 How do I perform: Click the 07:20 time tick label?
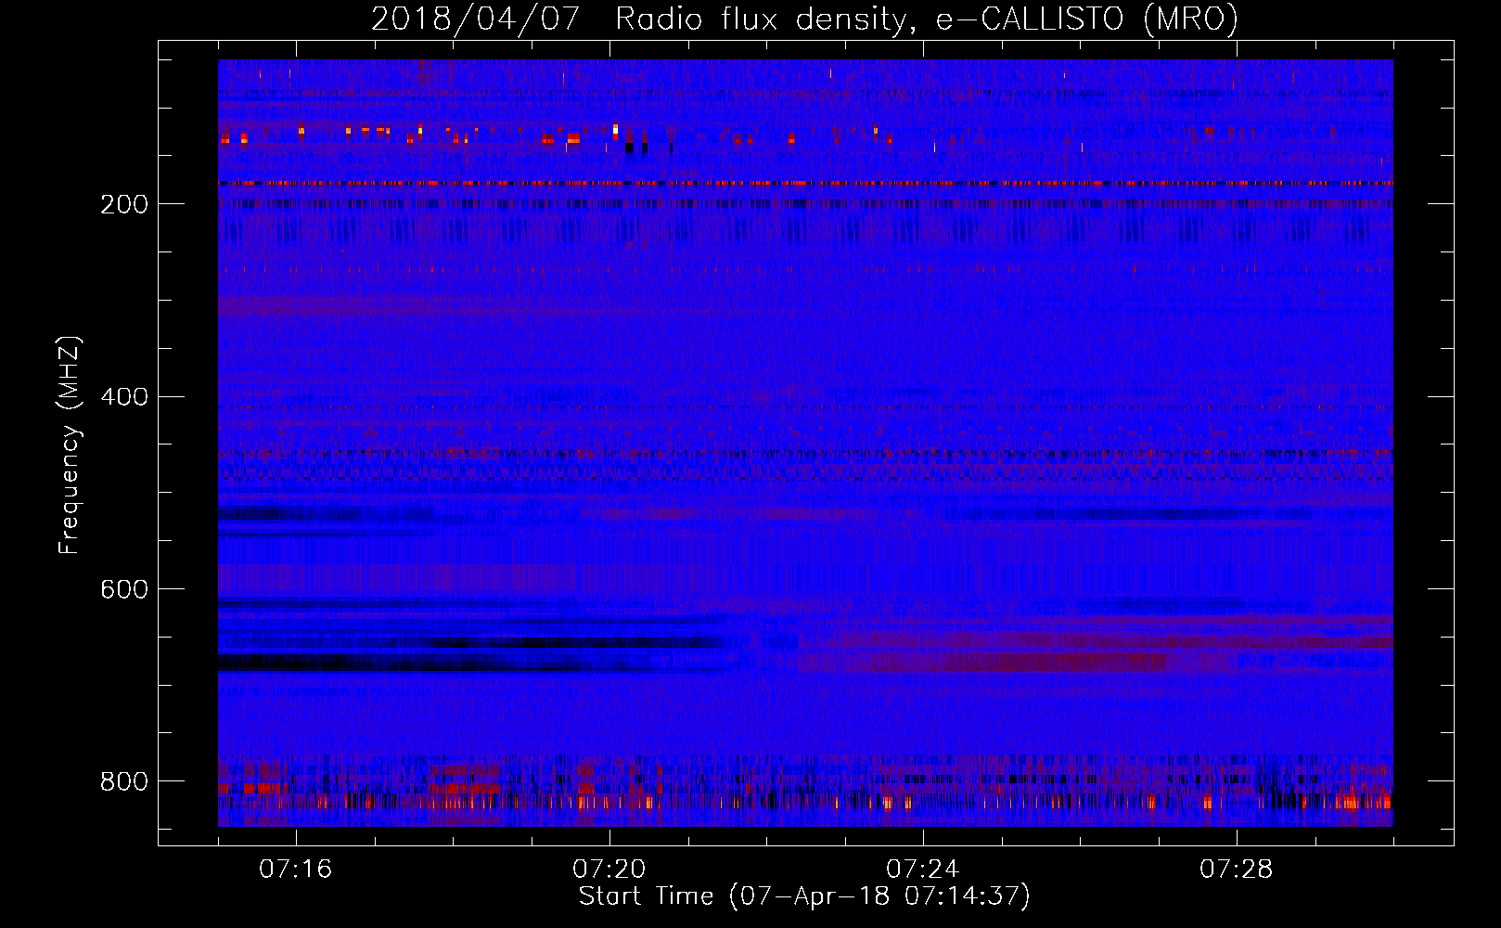coord(609,870)
